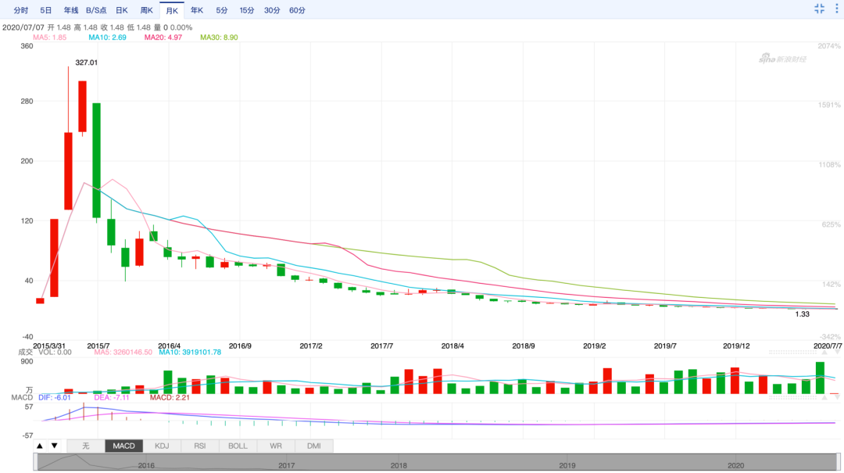Click the timeline range slider at 2018
Viewport: 844px width, 473px height.
(x=399, y=464)
